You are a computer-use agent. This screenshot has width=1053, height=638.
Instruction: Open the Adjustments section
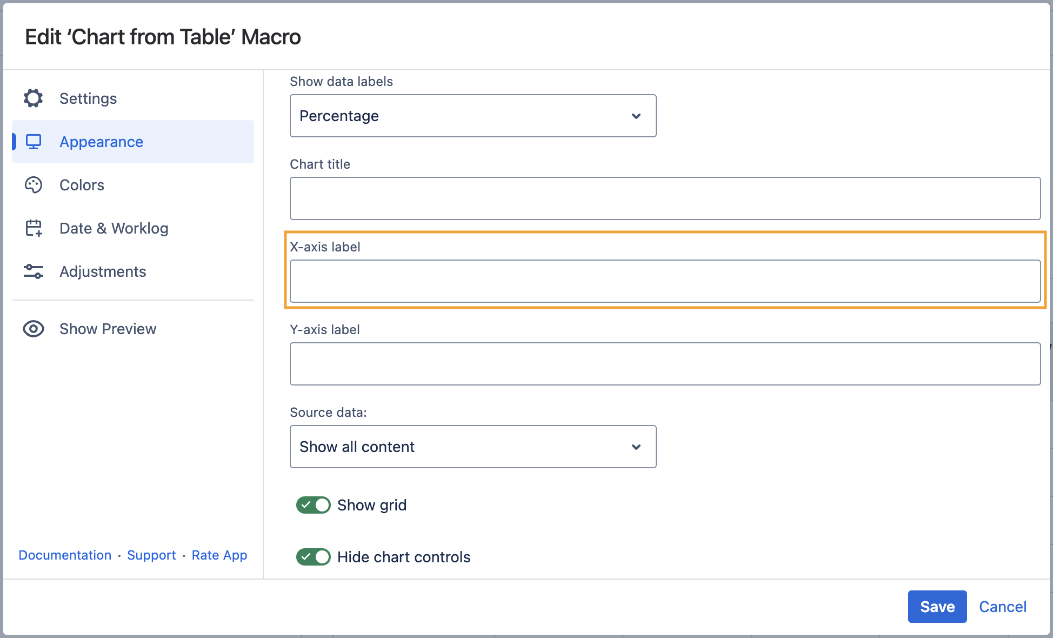[x=103, y=271]
